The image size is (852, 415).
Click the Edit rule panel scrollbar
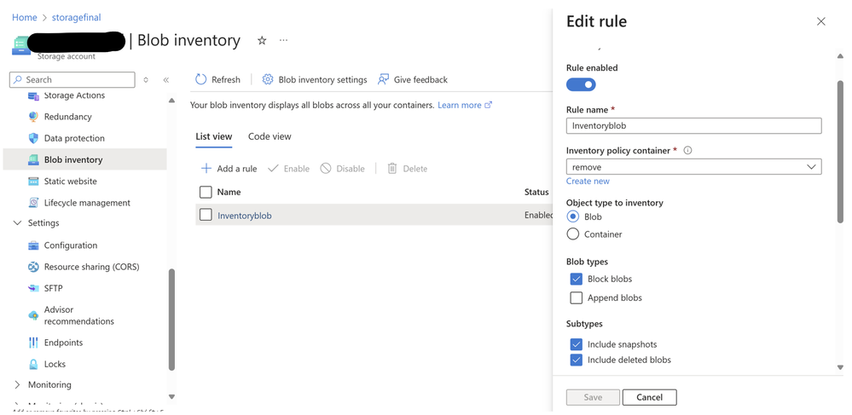pos(840,152)
